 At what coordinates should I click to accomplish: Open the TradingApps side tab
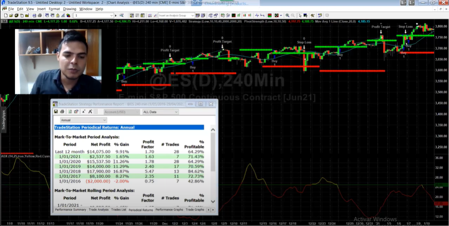tap(4, 120)
